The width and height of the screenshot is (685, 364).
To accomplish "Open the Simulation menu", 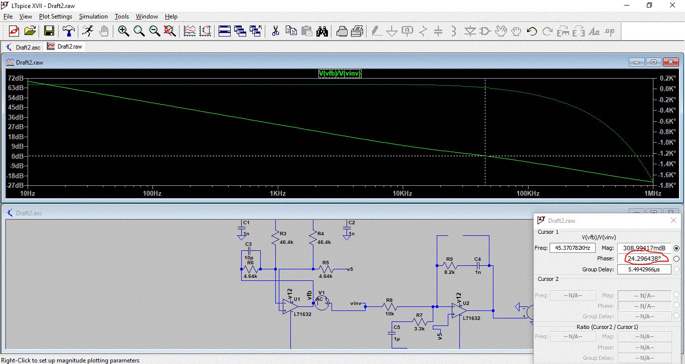I will point(93,17).
